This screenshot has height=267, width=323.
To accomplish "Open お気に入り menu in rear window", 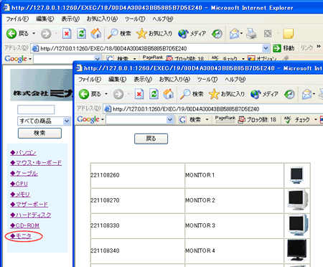I will 102,19.
